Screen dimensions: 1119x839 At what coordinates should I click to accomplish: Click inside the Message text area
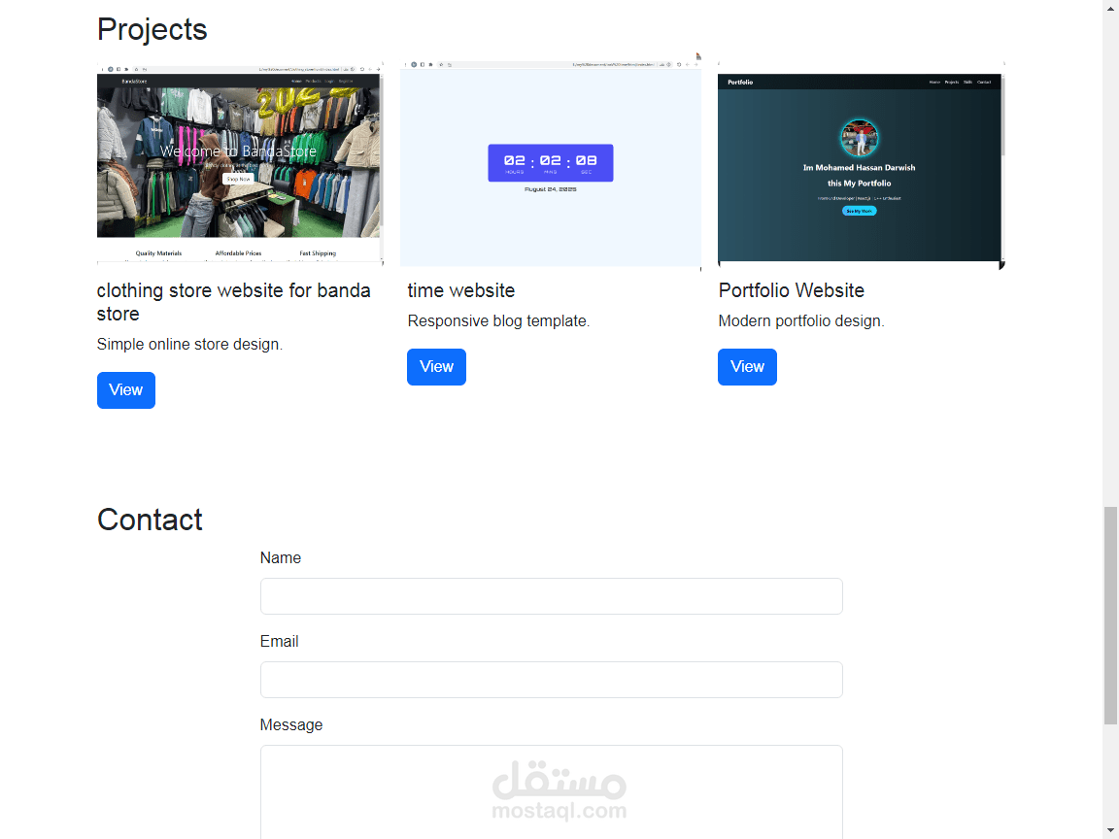pos(552,792)
